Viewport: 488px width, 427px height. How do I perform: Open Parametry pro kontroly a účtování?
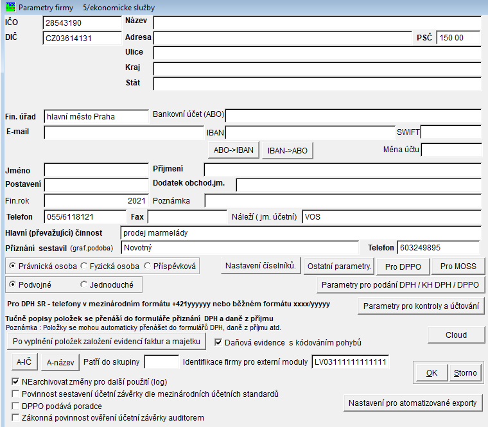click(421, 306)
